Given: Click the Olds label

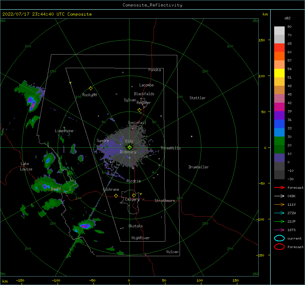Looking at the screenshot, I should click(x=129, y=141).
